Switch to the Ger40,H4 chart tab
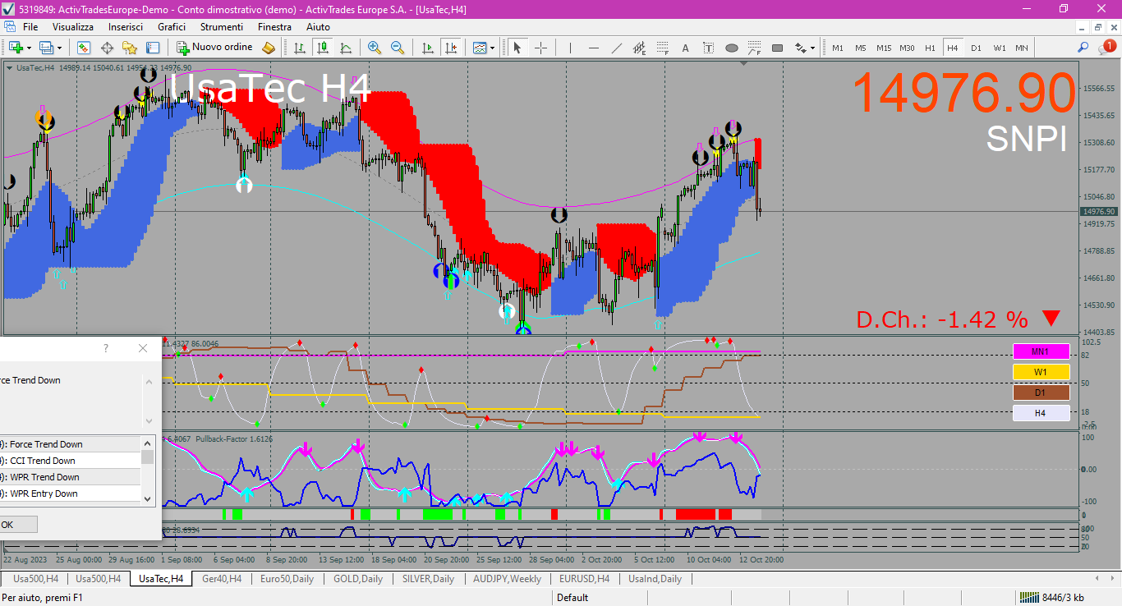Image resolution: width=1122 pixels, height=606 pixels. point(222,579)
